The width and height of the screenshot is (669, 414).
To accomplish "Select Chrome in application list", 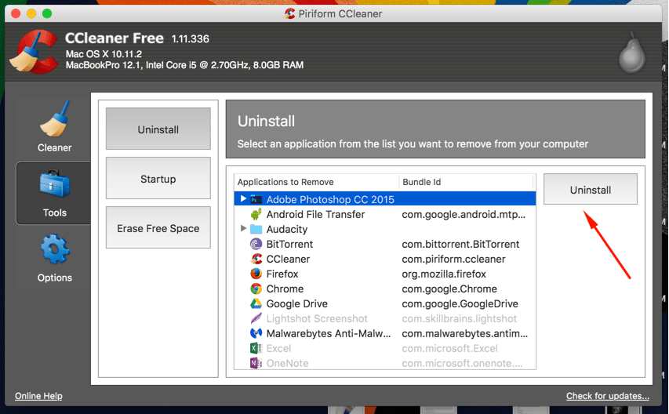I will point(285,289).
